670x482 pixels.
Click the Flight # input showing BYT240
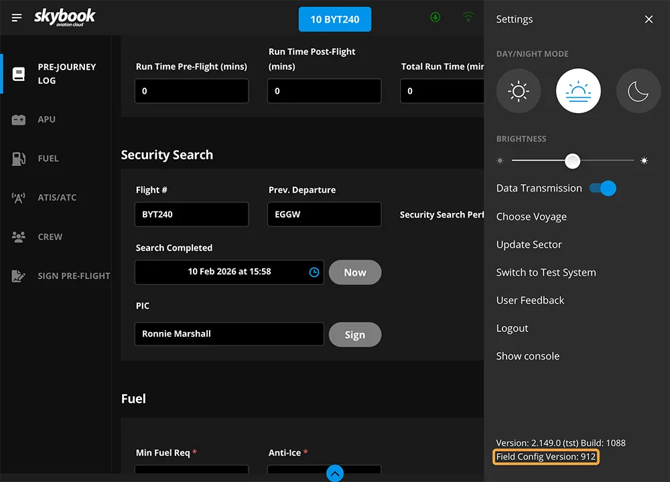tap(192, 214)
